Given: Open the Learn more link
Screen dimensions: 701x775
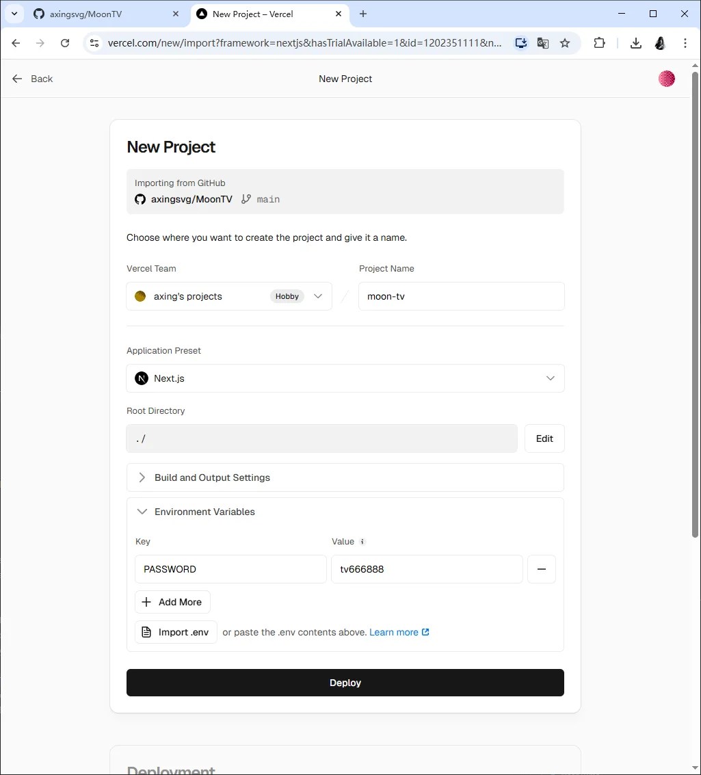Looking at the screenshot, I should (399, 632).
